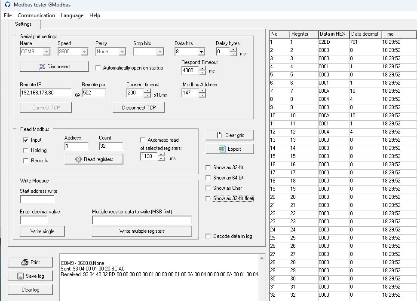Image resolution: width=417 pixels, height=301 pixels.
Task: Click the gear icon on Read registers
Action: coord(78,159)
